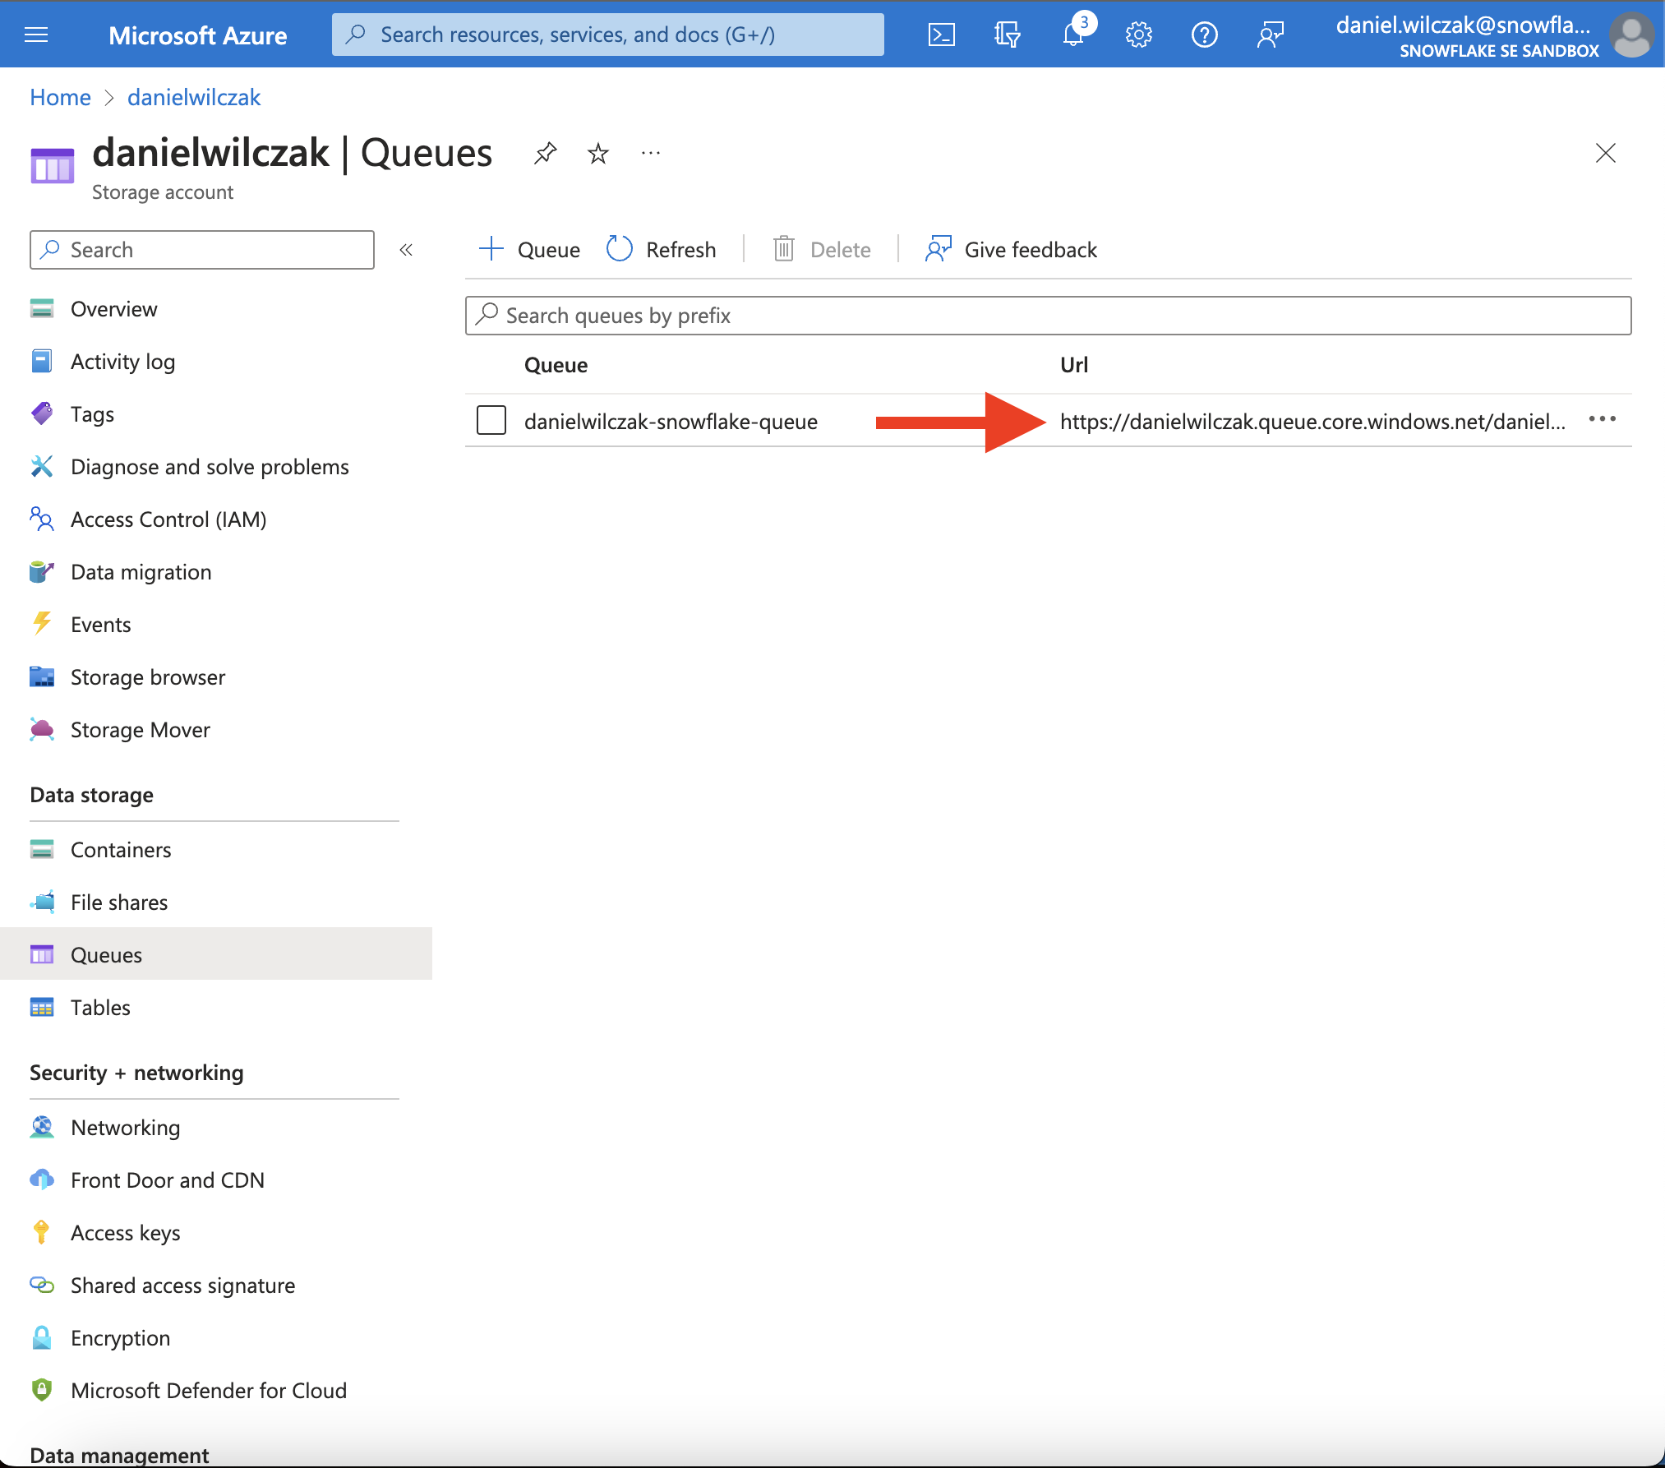Open the Help question mark icon
1665x1468 pixels.
click(1205, 35)
